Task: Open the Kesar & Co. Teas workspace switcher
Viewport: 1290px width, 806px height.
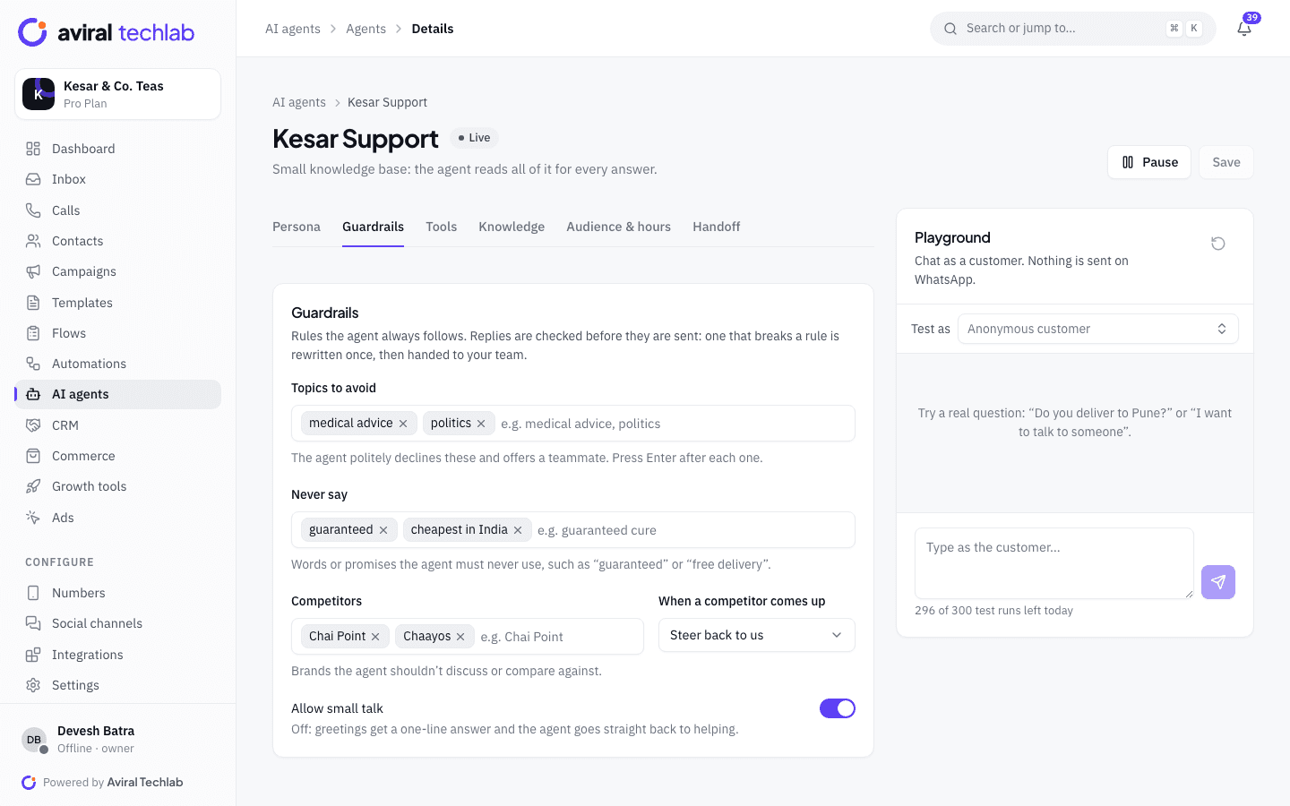Action: (x=118, y=94)
